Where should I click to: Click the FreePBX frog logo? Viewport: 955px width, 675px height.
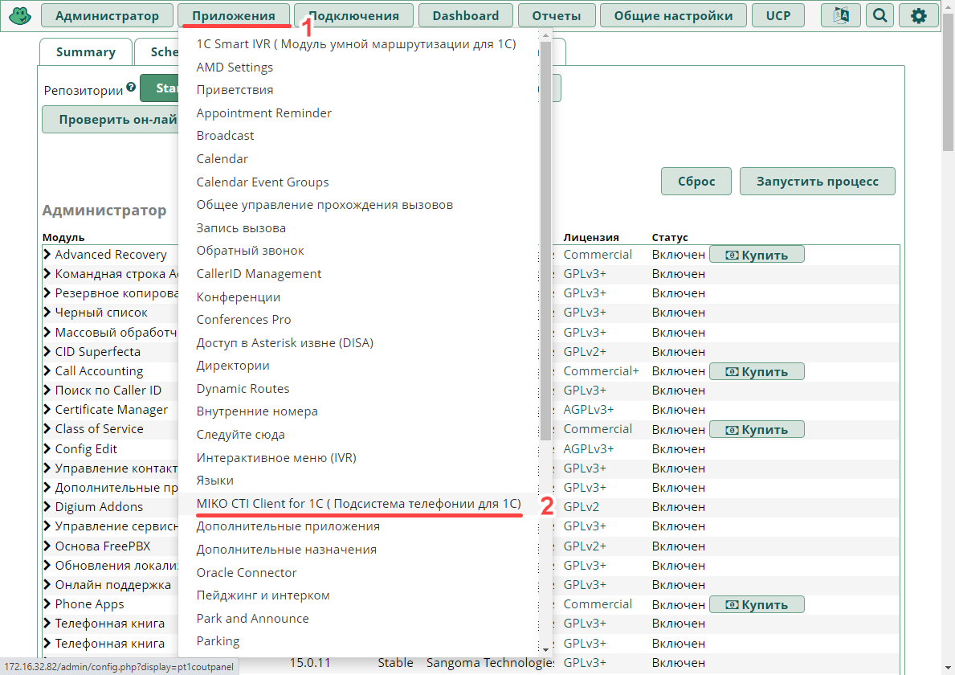(18, 15)
